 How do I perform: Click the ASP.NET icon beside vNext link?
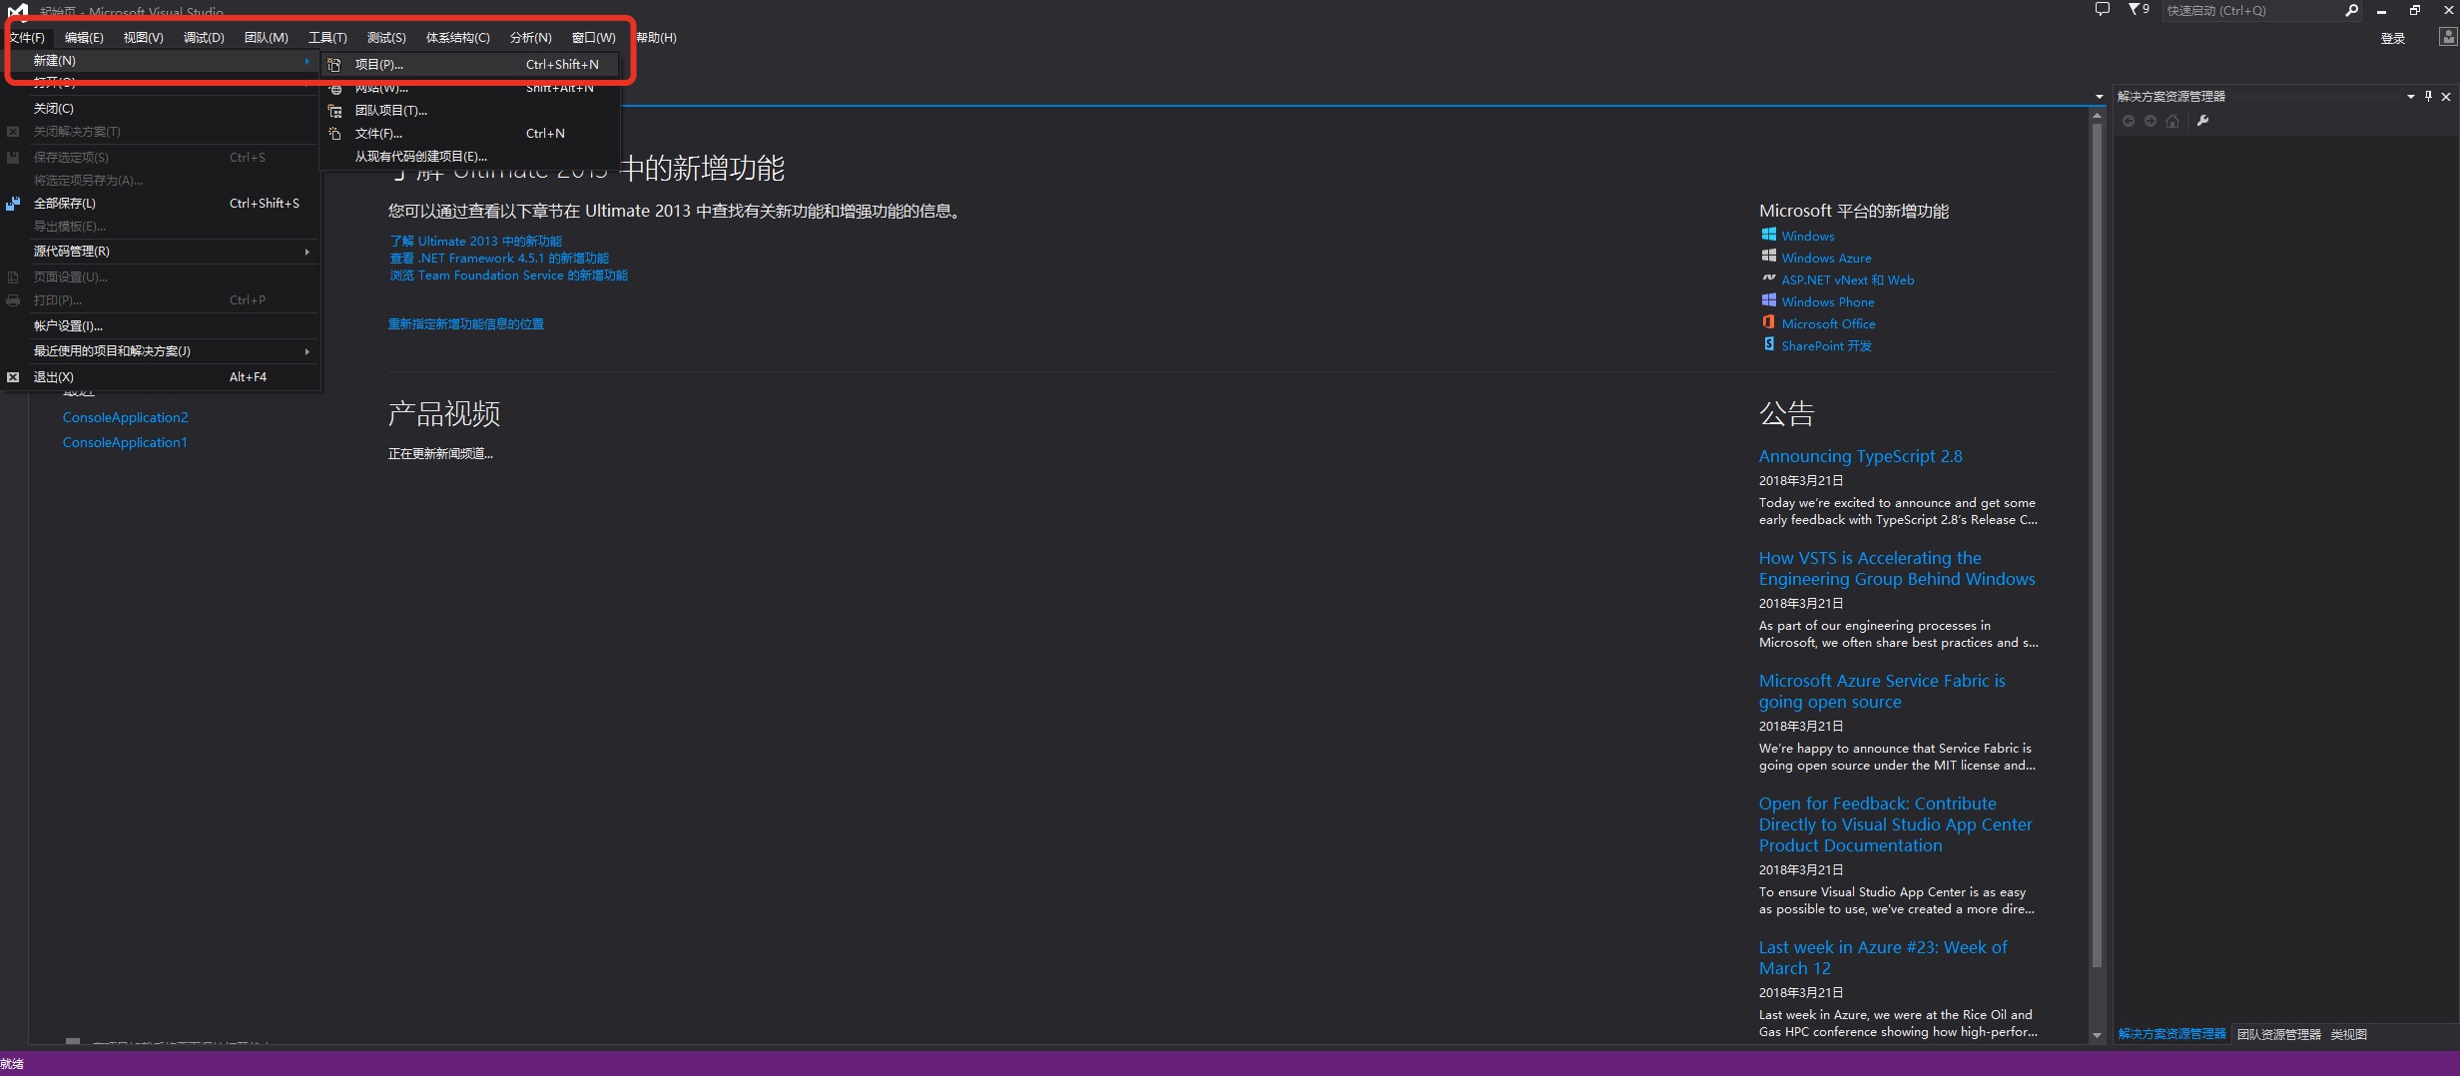[1768, 278]
